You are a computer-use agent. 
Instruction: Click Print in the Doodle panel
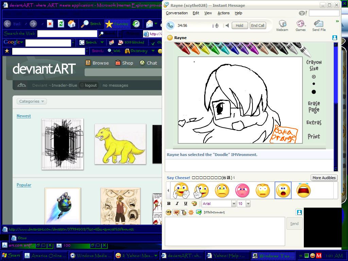click(x=314, y=136)
